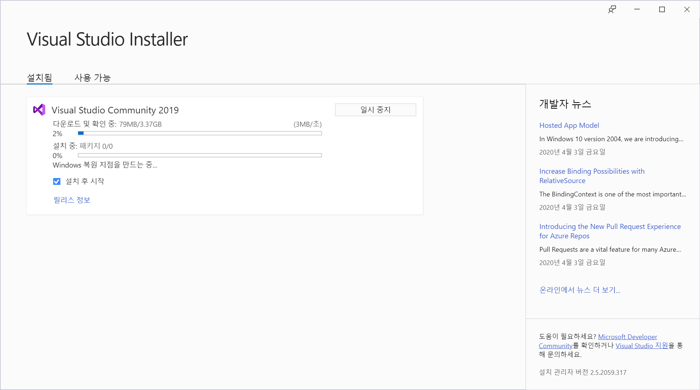Switch to the '설치됨' tab

(39, 78)
